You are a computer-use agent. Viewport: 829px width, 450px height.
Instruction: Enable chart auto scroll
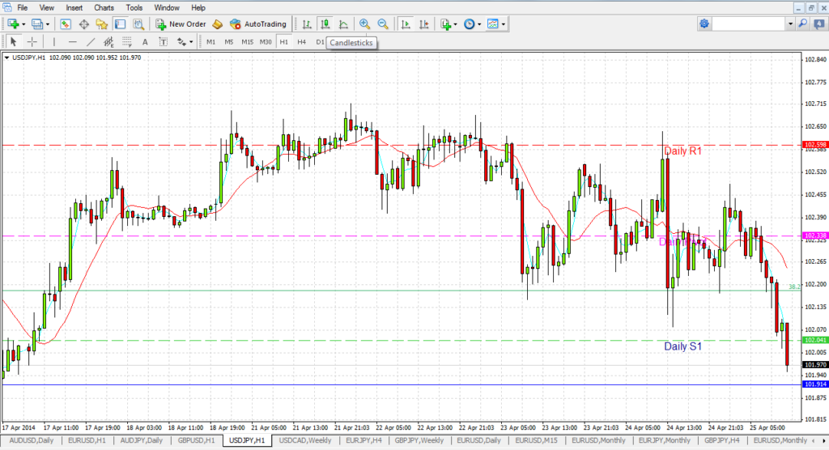pos(406,23)
